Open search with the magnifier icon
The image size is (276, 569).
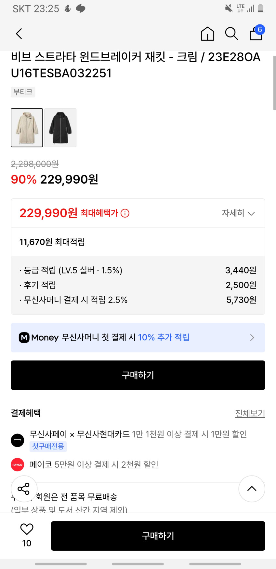[231, 34]
